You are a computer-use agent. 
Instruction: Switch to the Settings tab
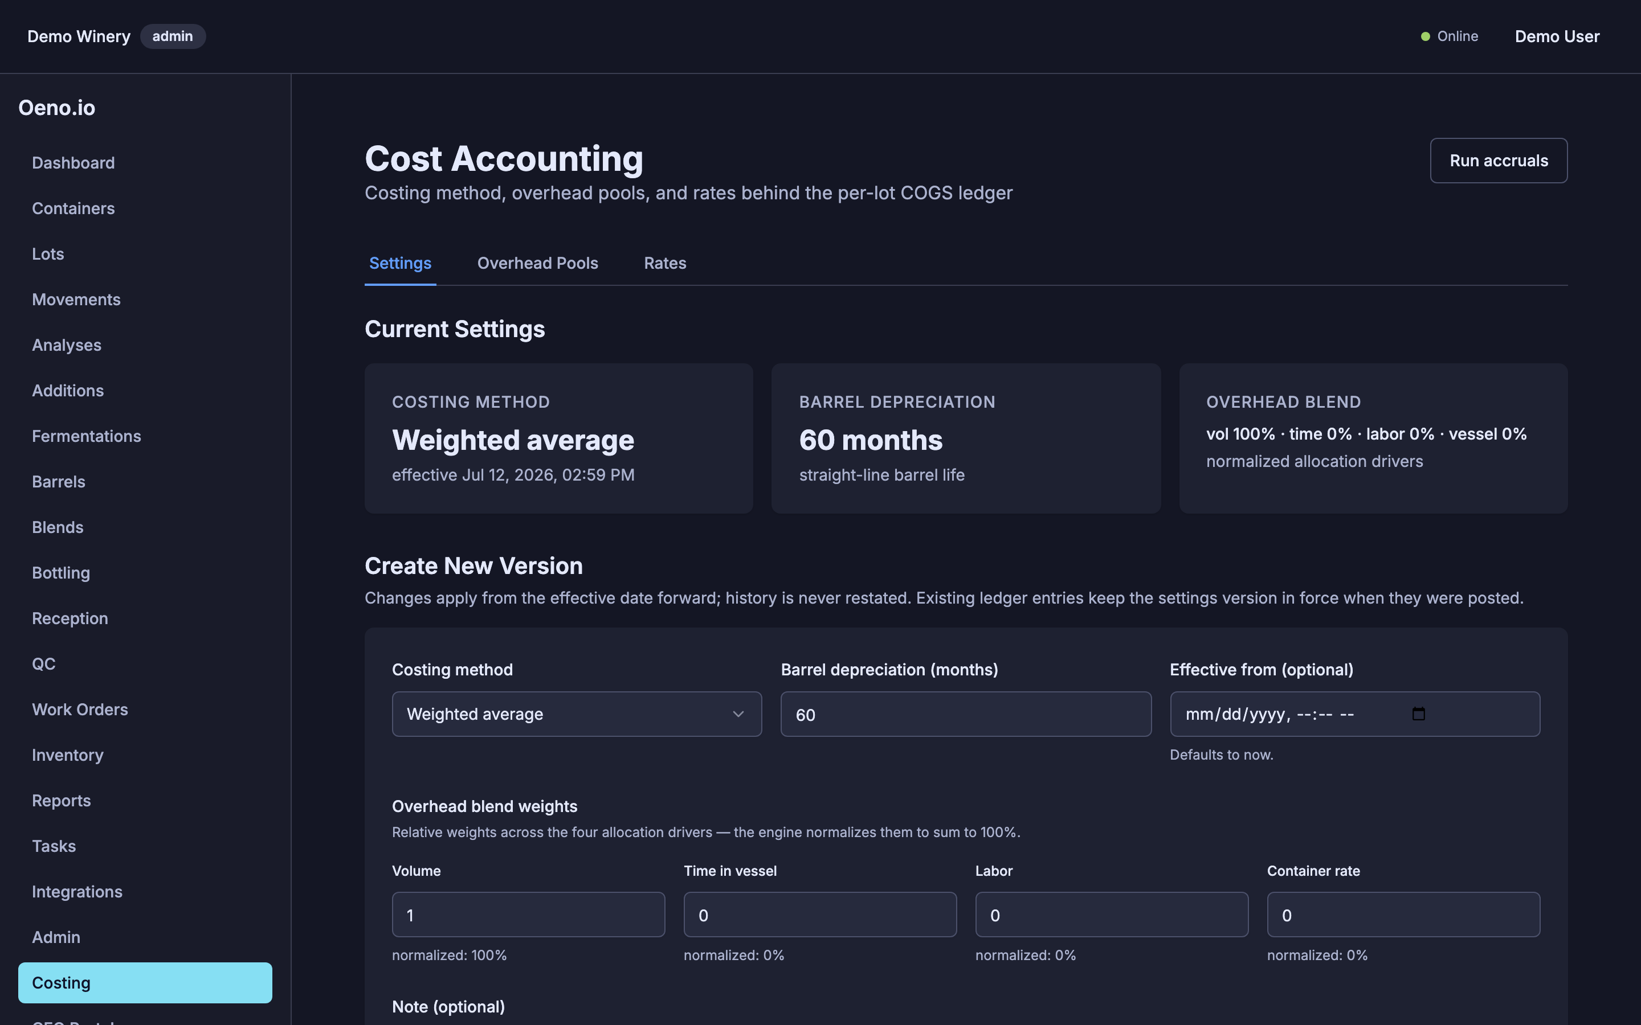pos(400,263)
